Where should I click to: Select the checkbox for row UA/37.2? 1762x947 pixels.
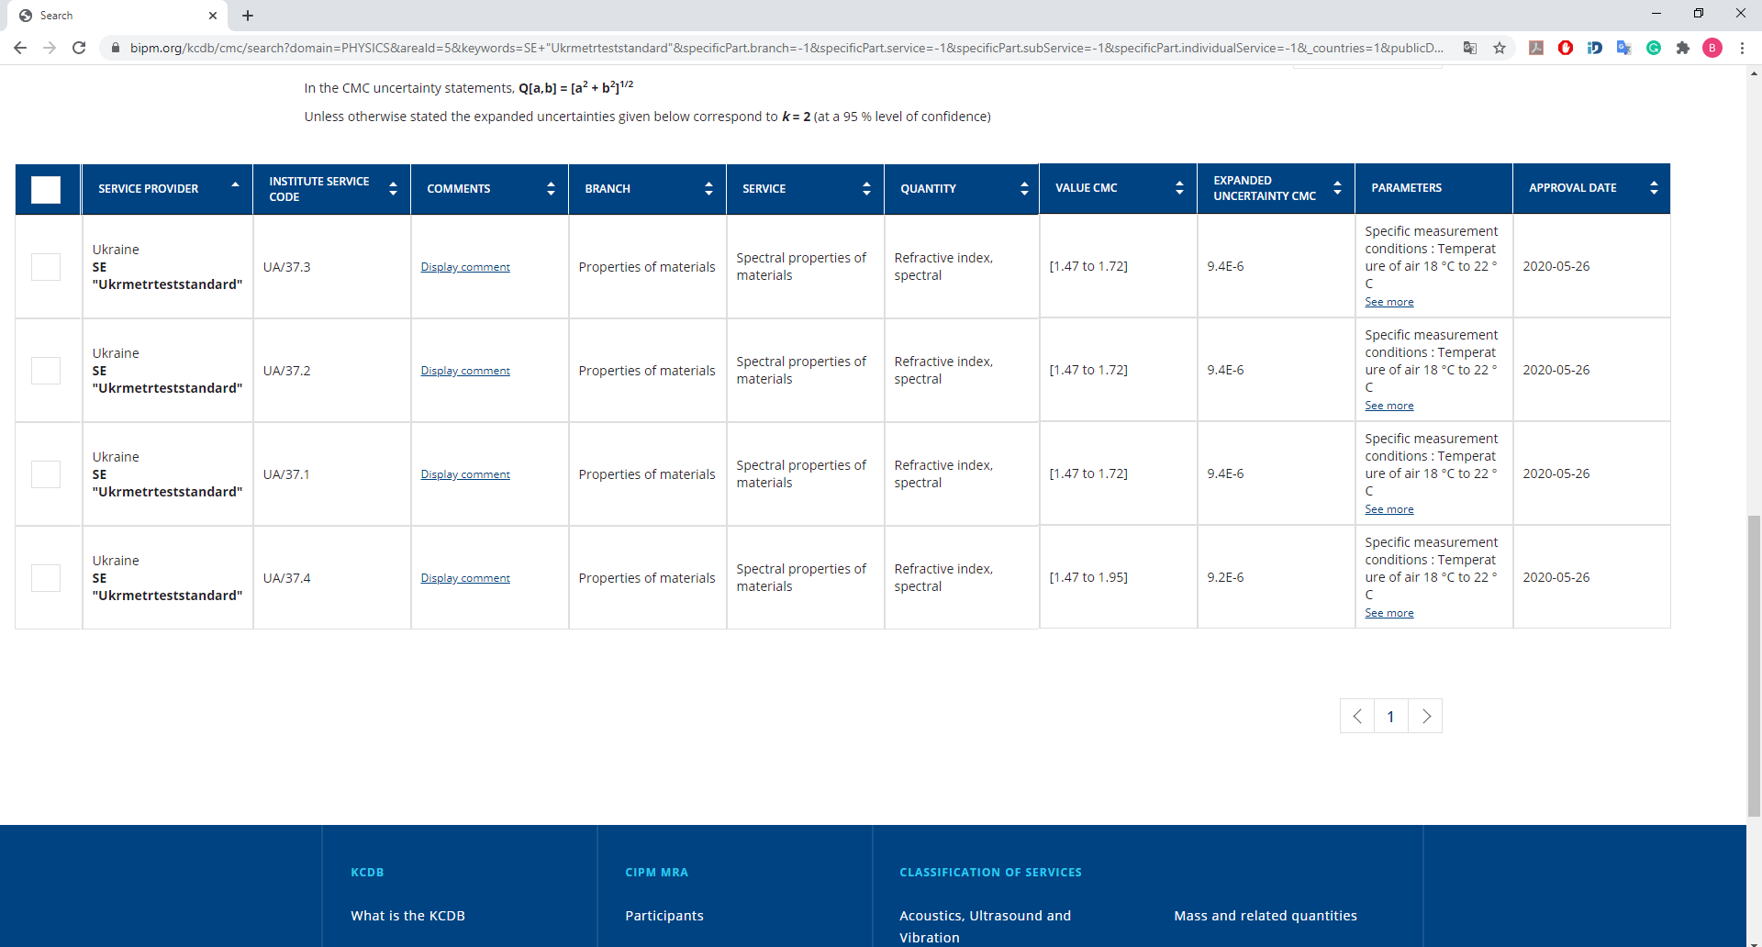coord(46,371)
